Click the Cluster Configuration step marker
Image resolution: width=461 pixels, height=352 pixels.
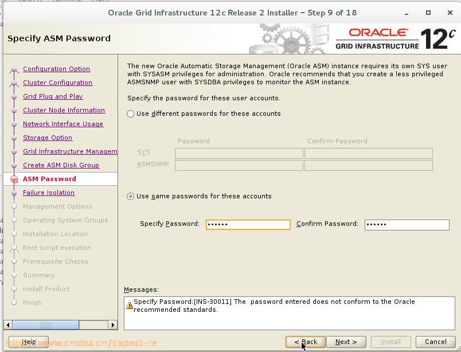14,83
